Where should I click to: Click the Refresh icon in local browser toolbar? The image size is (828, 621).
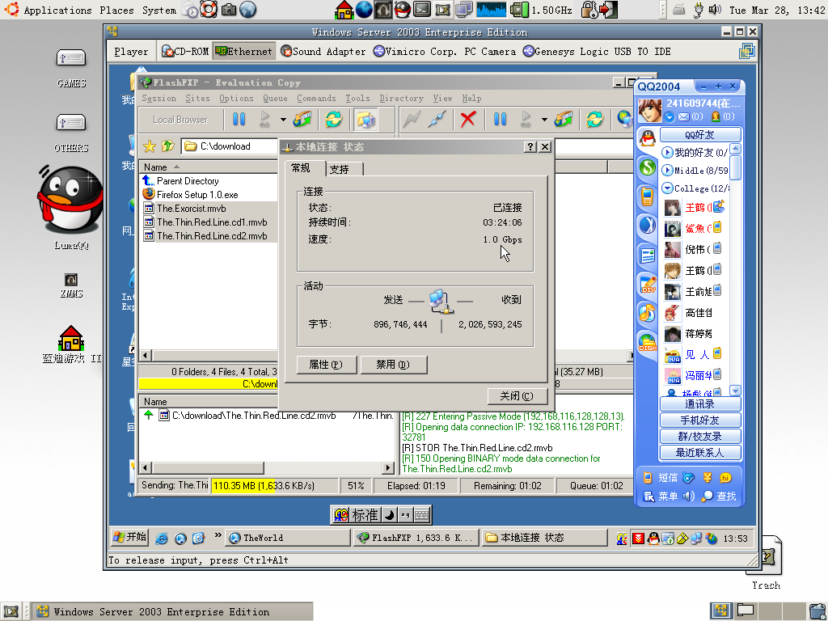pos(334,120)
